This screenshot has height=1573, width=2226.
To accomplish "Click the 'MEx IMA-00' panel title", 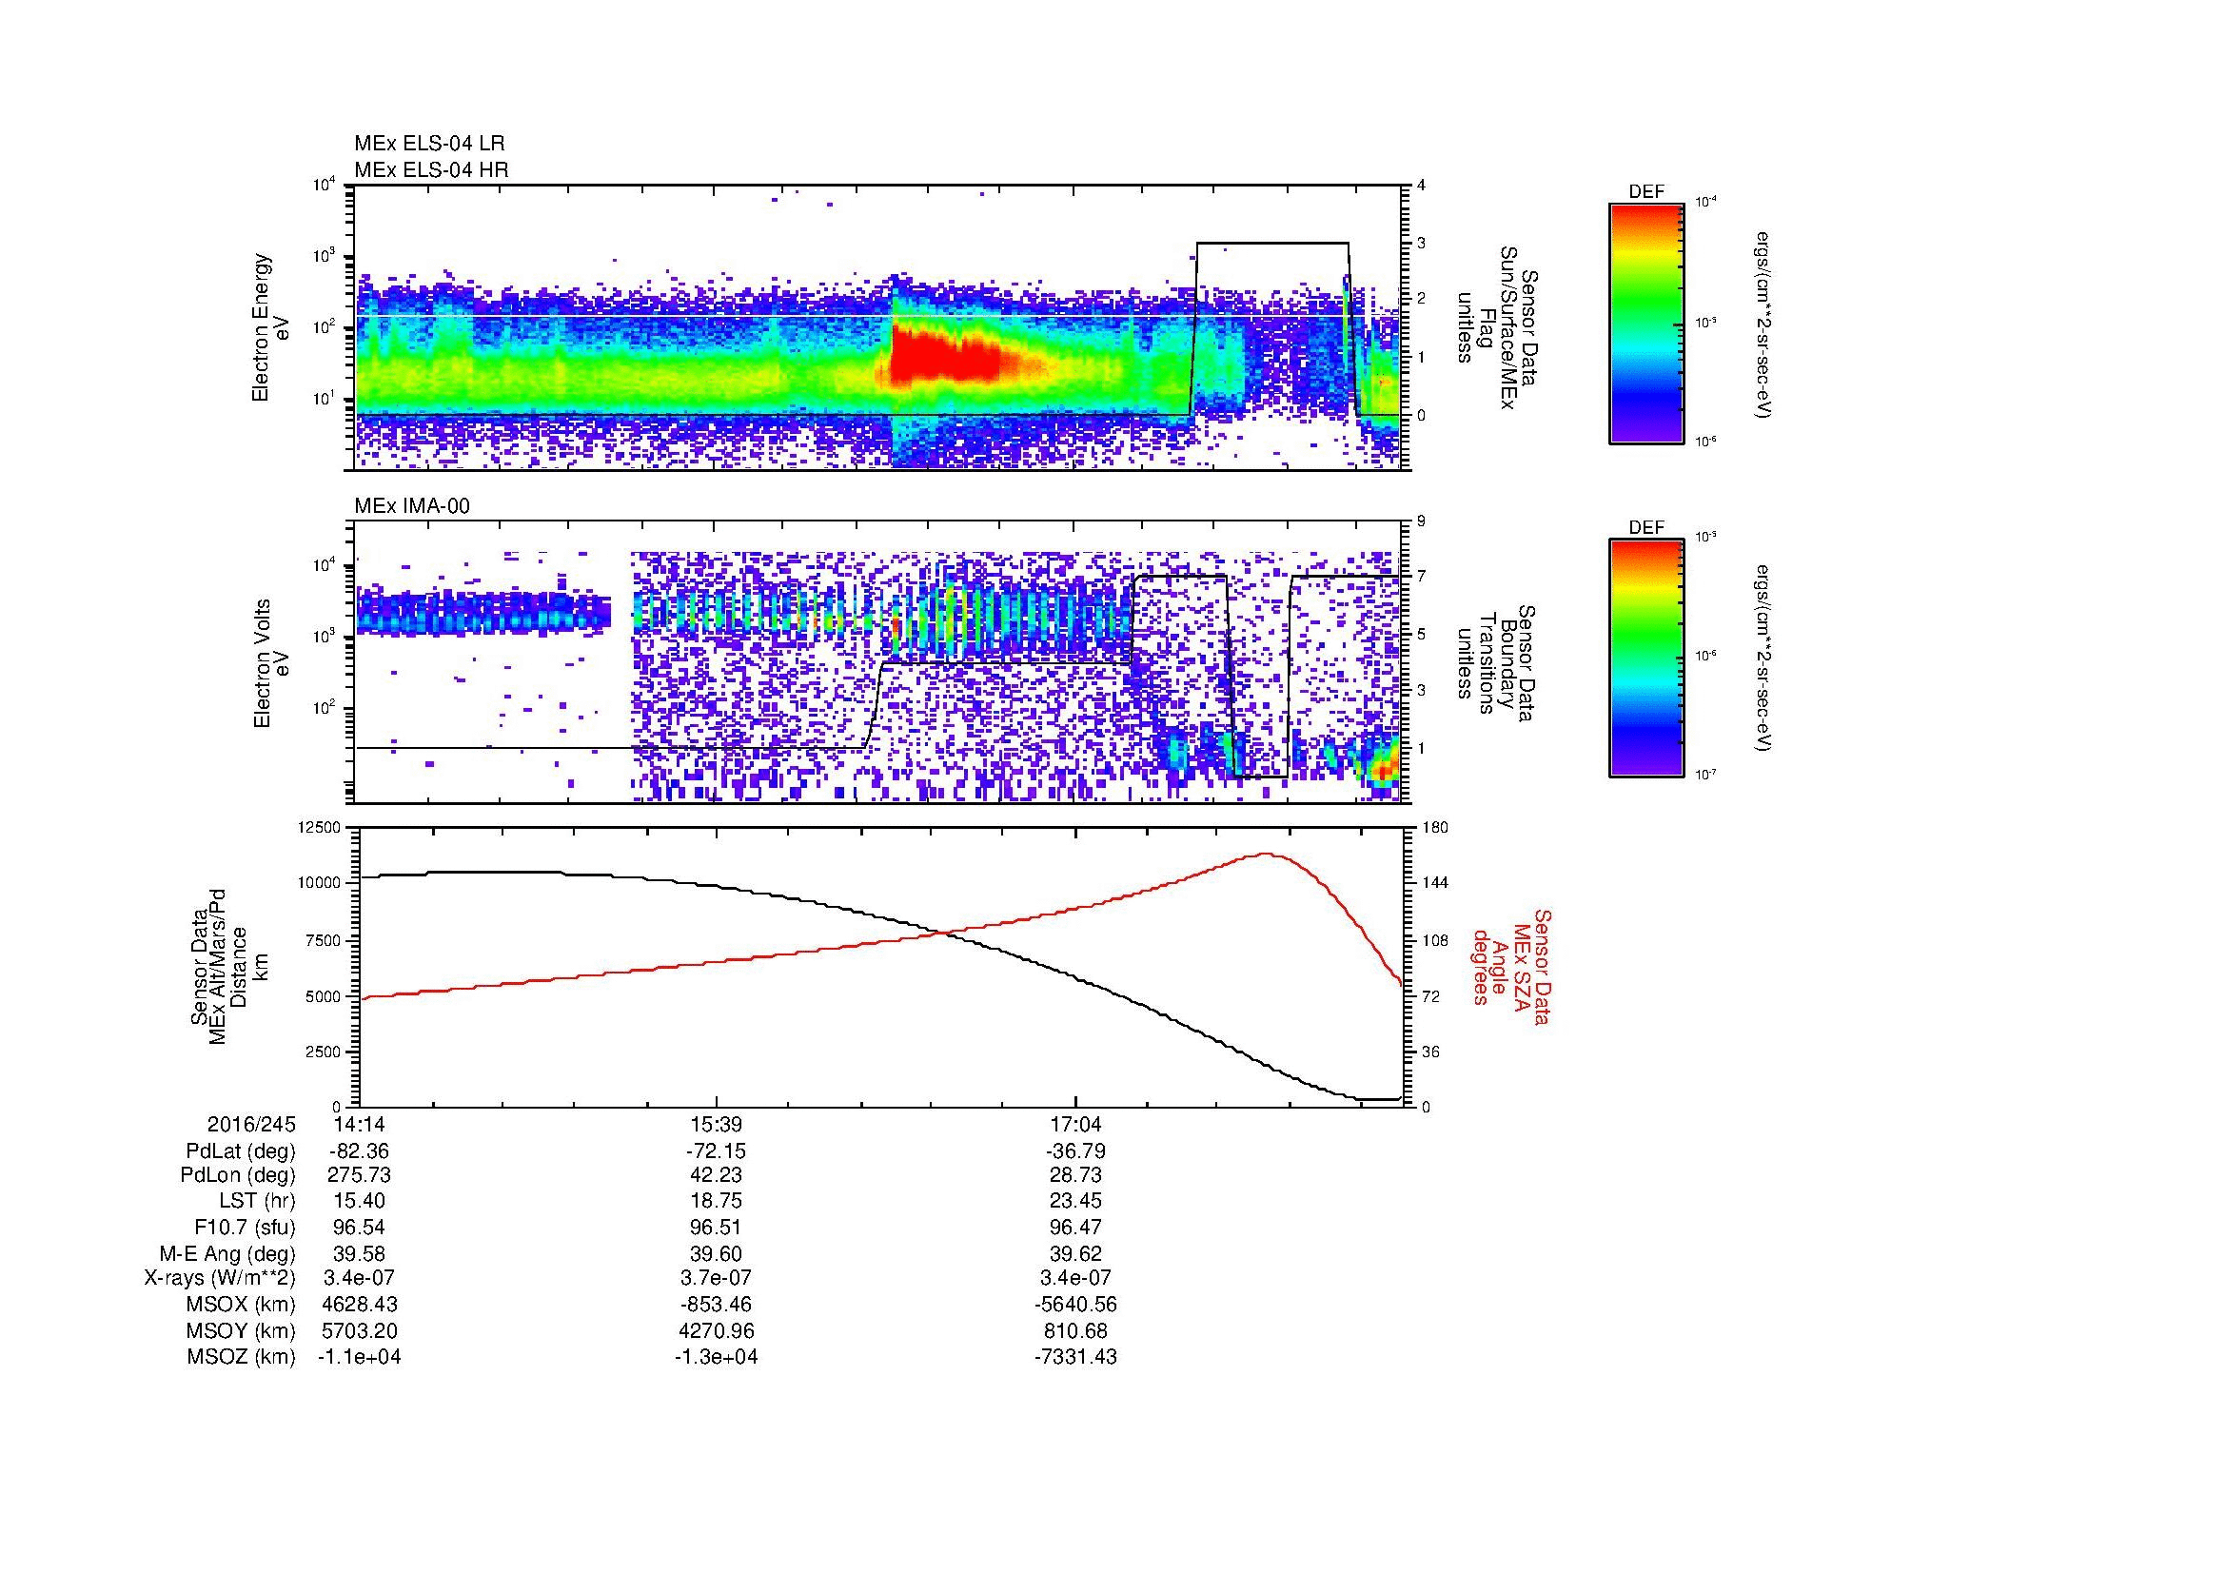I will 412,506.
